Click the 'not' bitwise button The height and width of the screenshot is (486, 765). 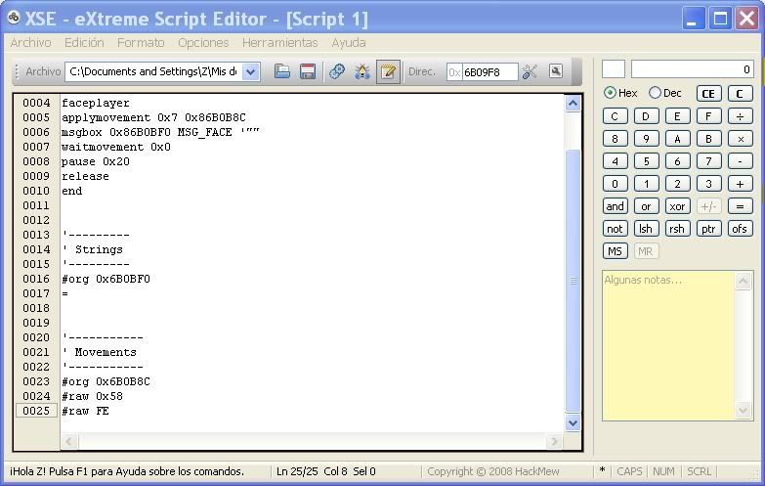[615, 229]
